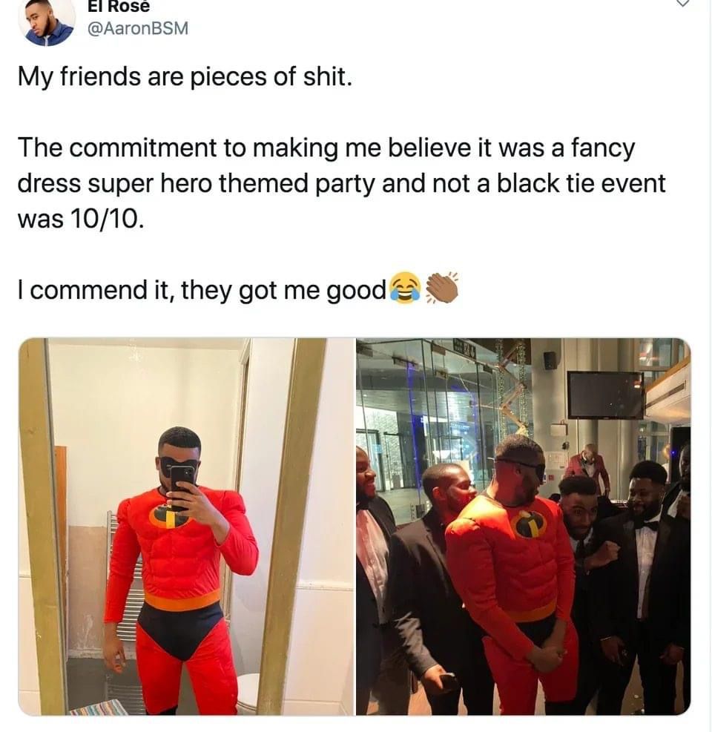This screenshot has width=712, height=732.
Task: Click the El Rosé display name
Action: (x=119, y=7)
